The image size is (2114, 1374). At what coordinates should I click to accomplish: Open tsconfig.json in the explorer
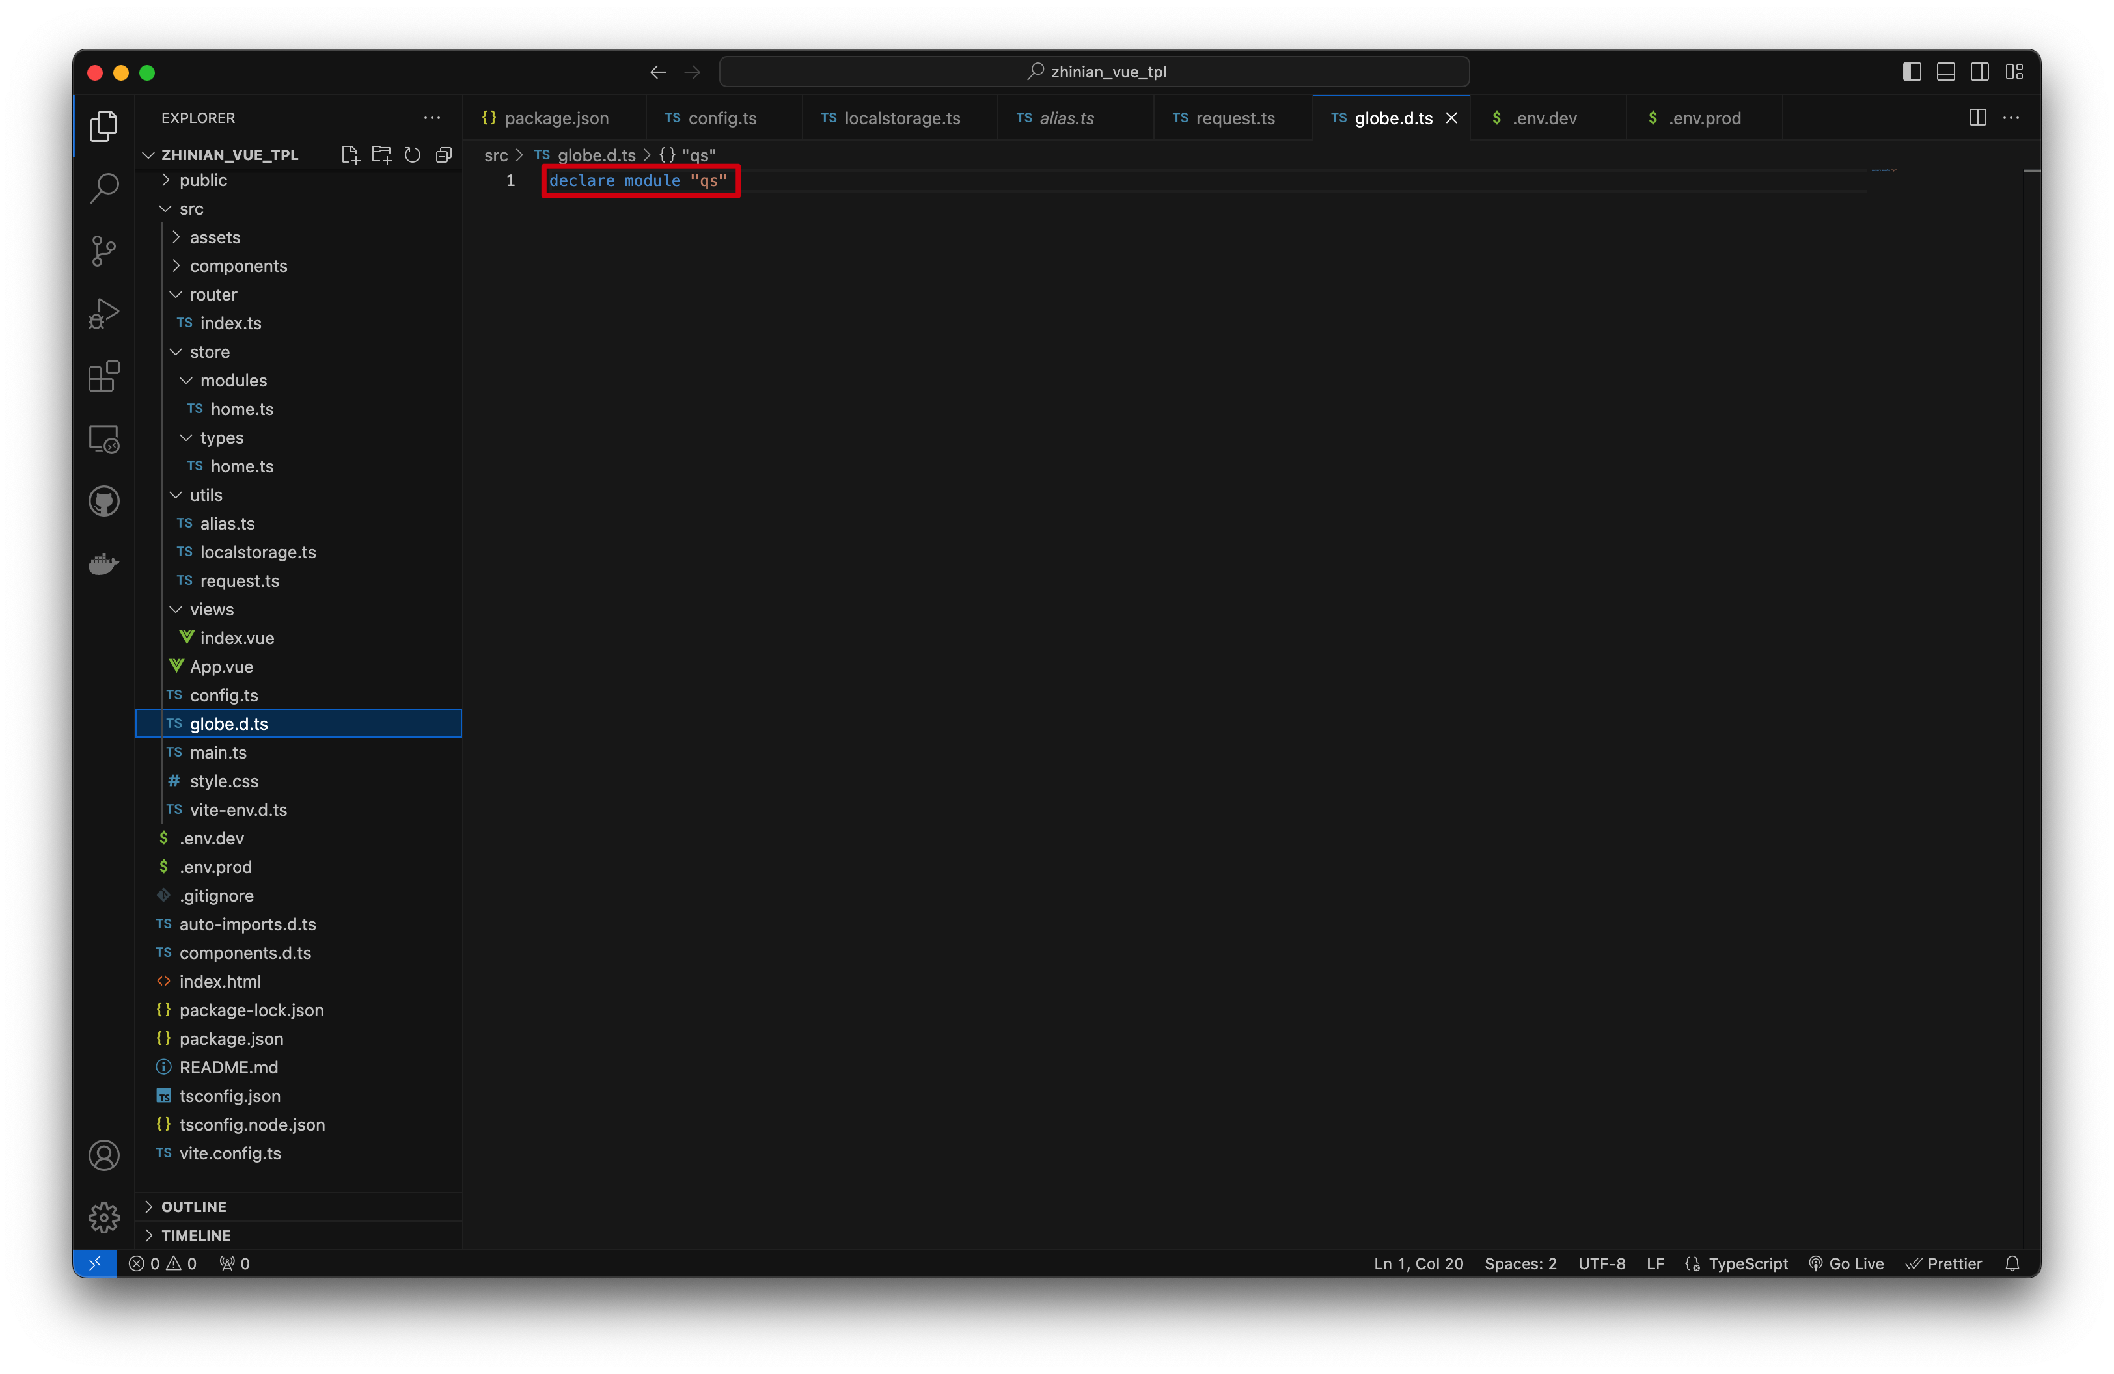pyautogui.click(x=299, y=1096)
